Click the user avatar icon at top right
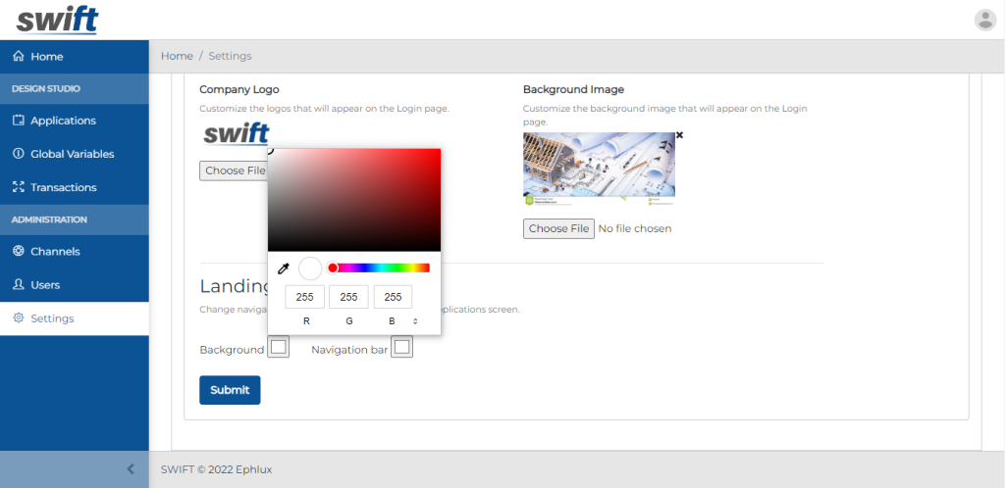Screen dimensions: 1005x488 tap(984, 20)
